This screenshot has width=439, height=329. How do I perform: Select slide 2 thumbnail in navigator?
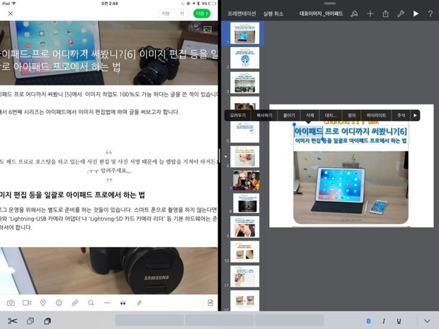(x=244, y=58)
